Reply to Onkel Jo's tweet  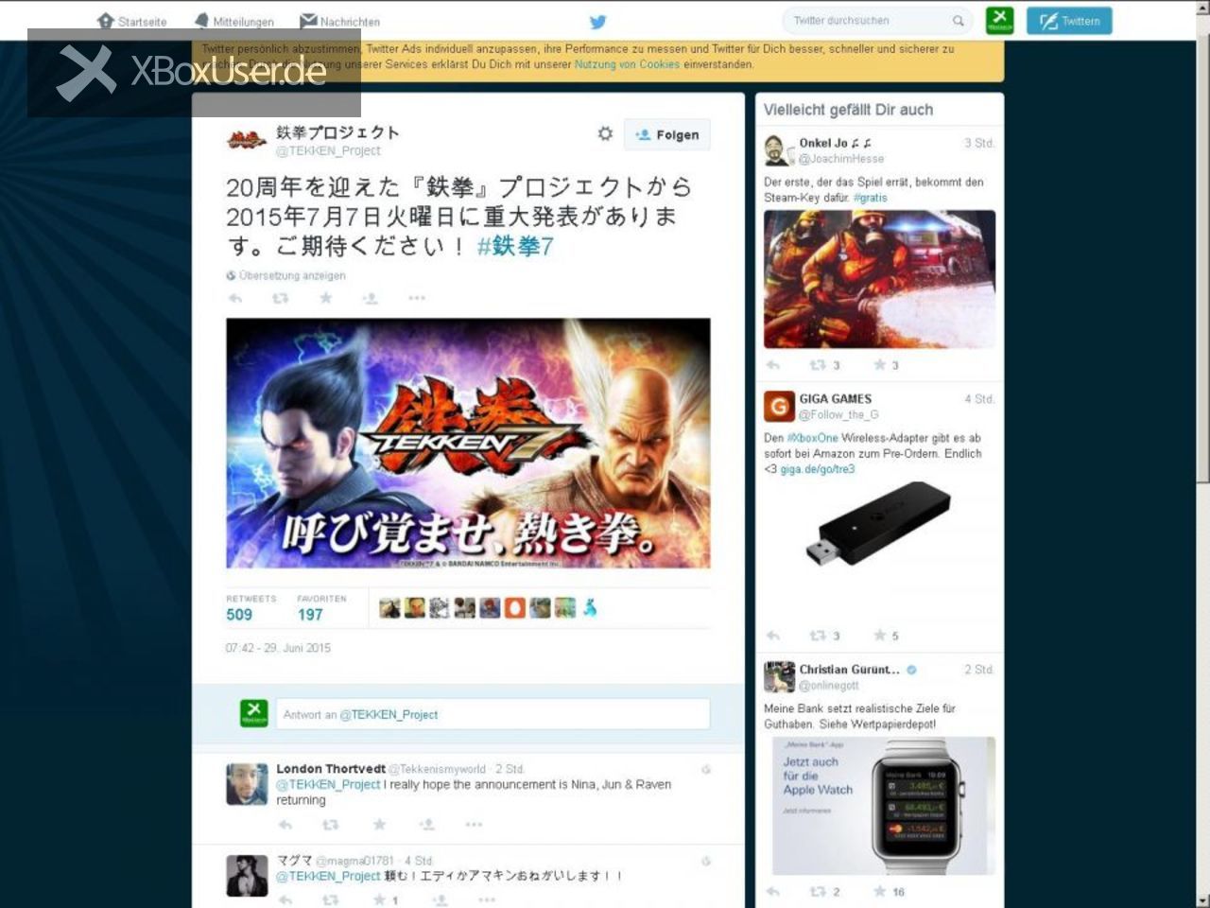[x=772, y=365]
